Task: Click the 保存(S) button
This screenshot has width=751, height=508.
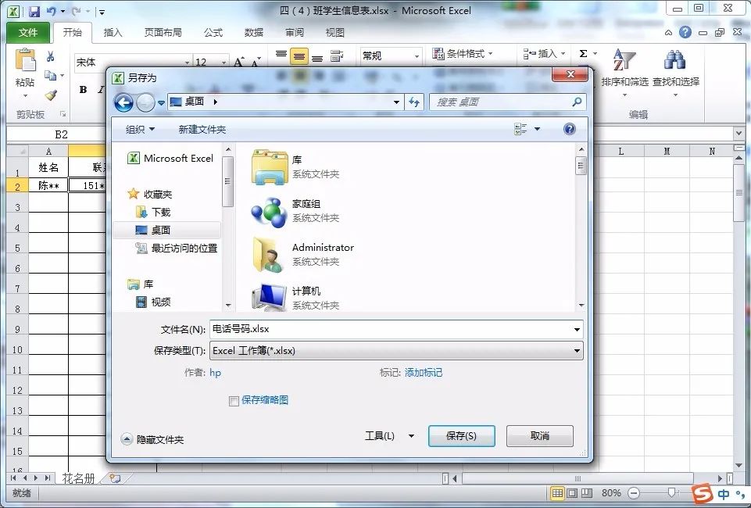Action: tap(461, 435)
